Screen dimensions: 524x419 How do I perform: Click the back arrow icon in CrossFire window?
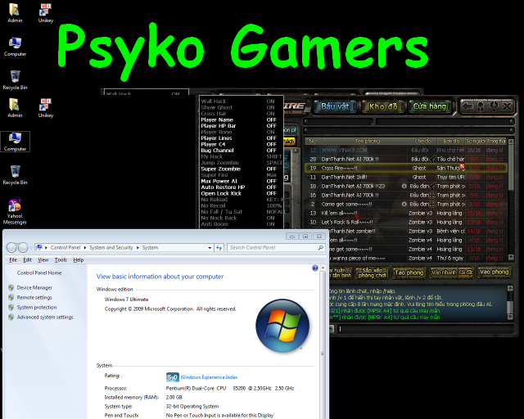pyautogui.click(x=468, y=106)
